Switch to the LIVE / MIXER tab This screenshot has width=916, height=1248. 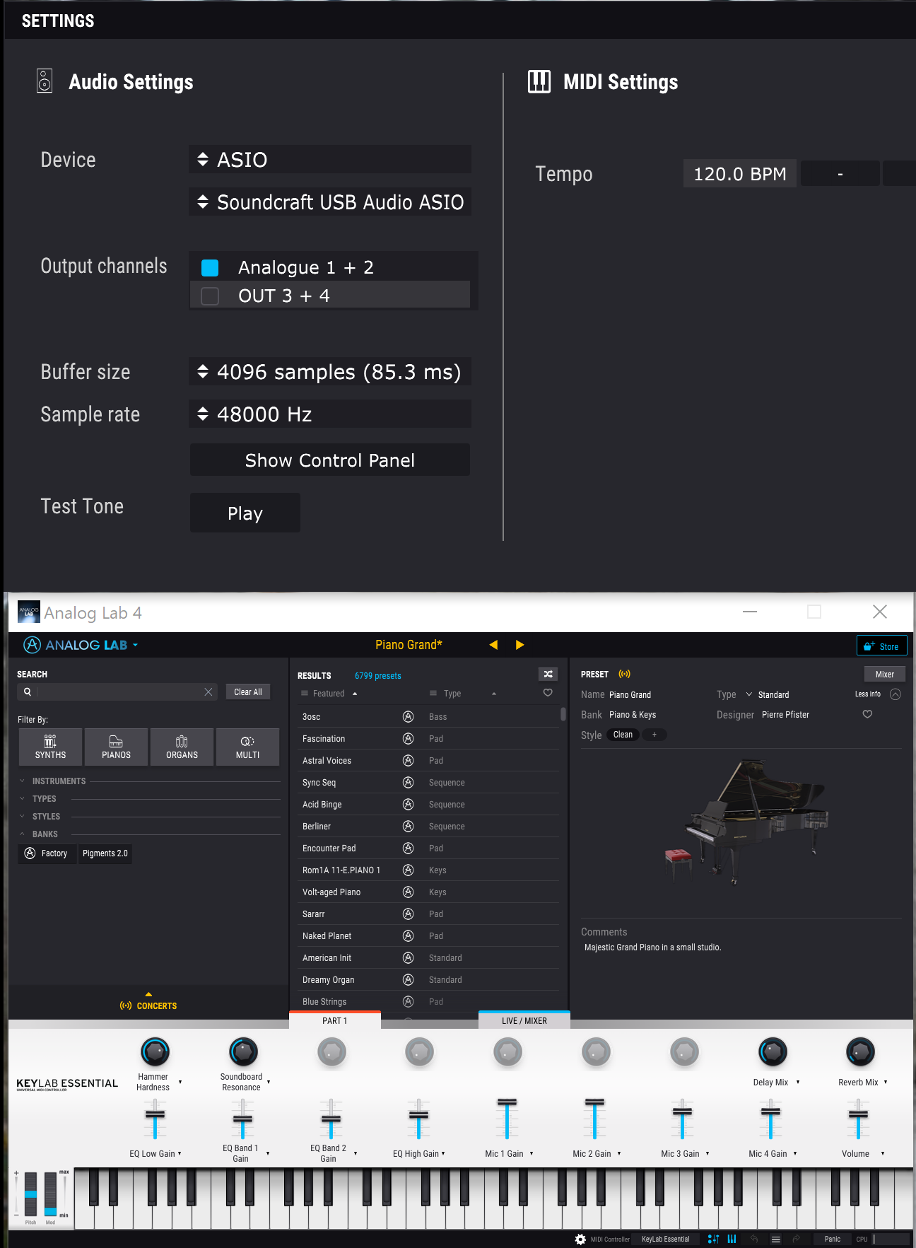524,1020
